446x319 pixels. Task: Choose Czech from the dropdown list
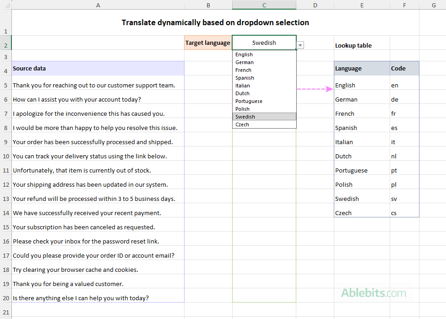pos(264,124)
